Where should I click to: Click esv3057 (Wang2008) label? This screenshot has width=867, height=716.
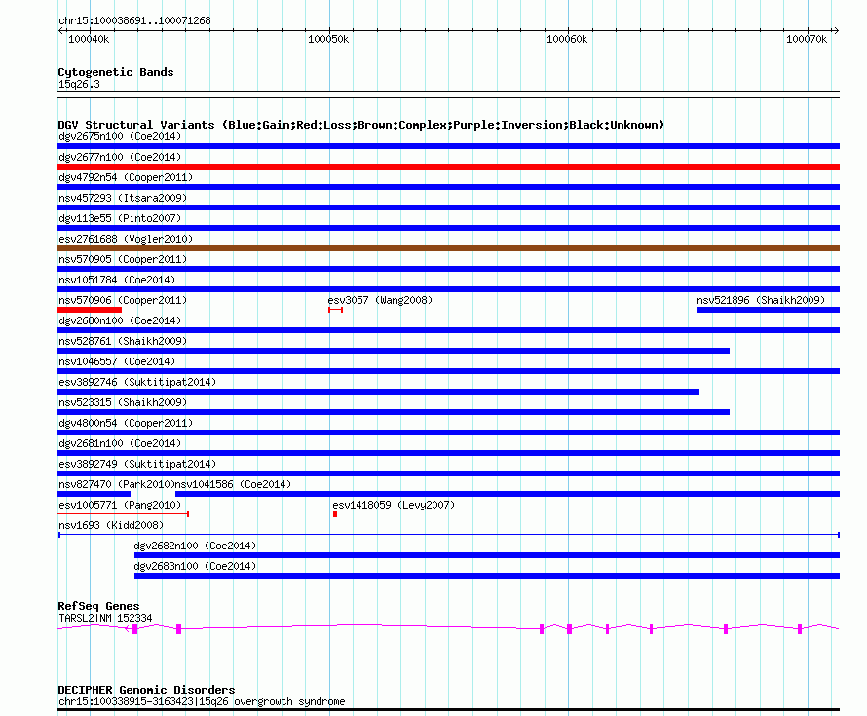pos(380,300)
